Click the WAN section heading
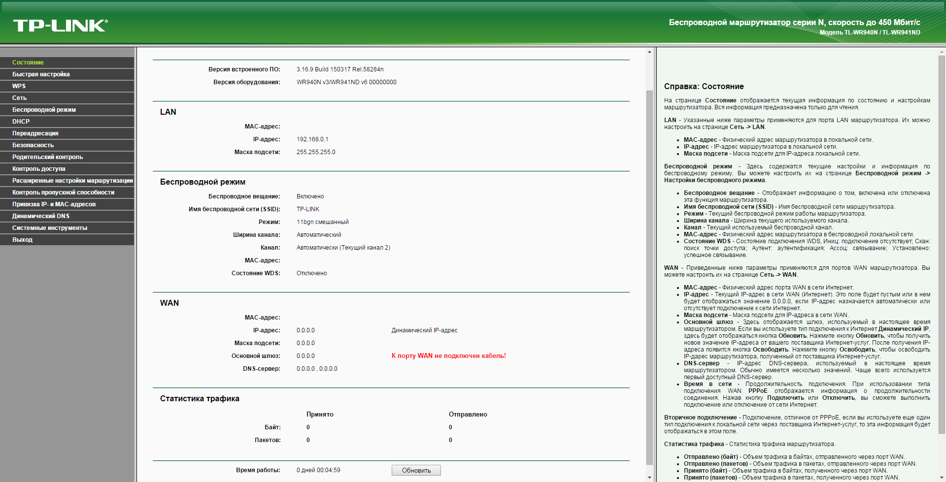Screen dimensions: 946x482 coord(169,303)
